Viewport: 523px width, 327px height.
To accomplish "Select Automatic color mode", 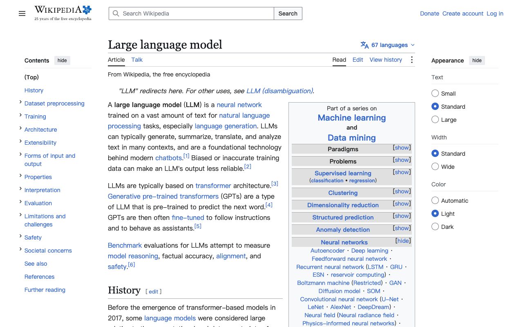I will [x=435, y=201].
